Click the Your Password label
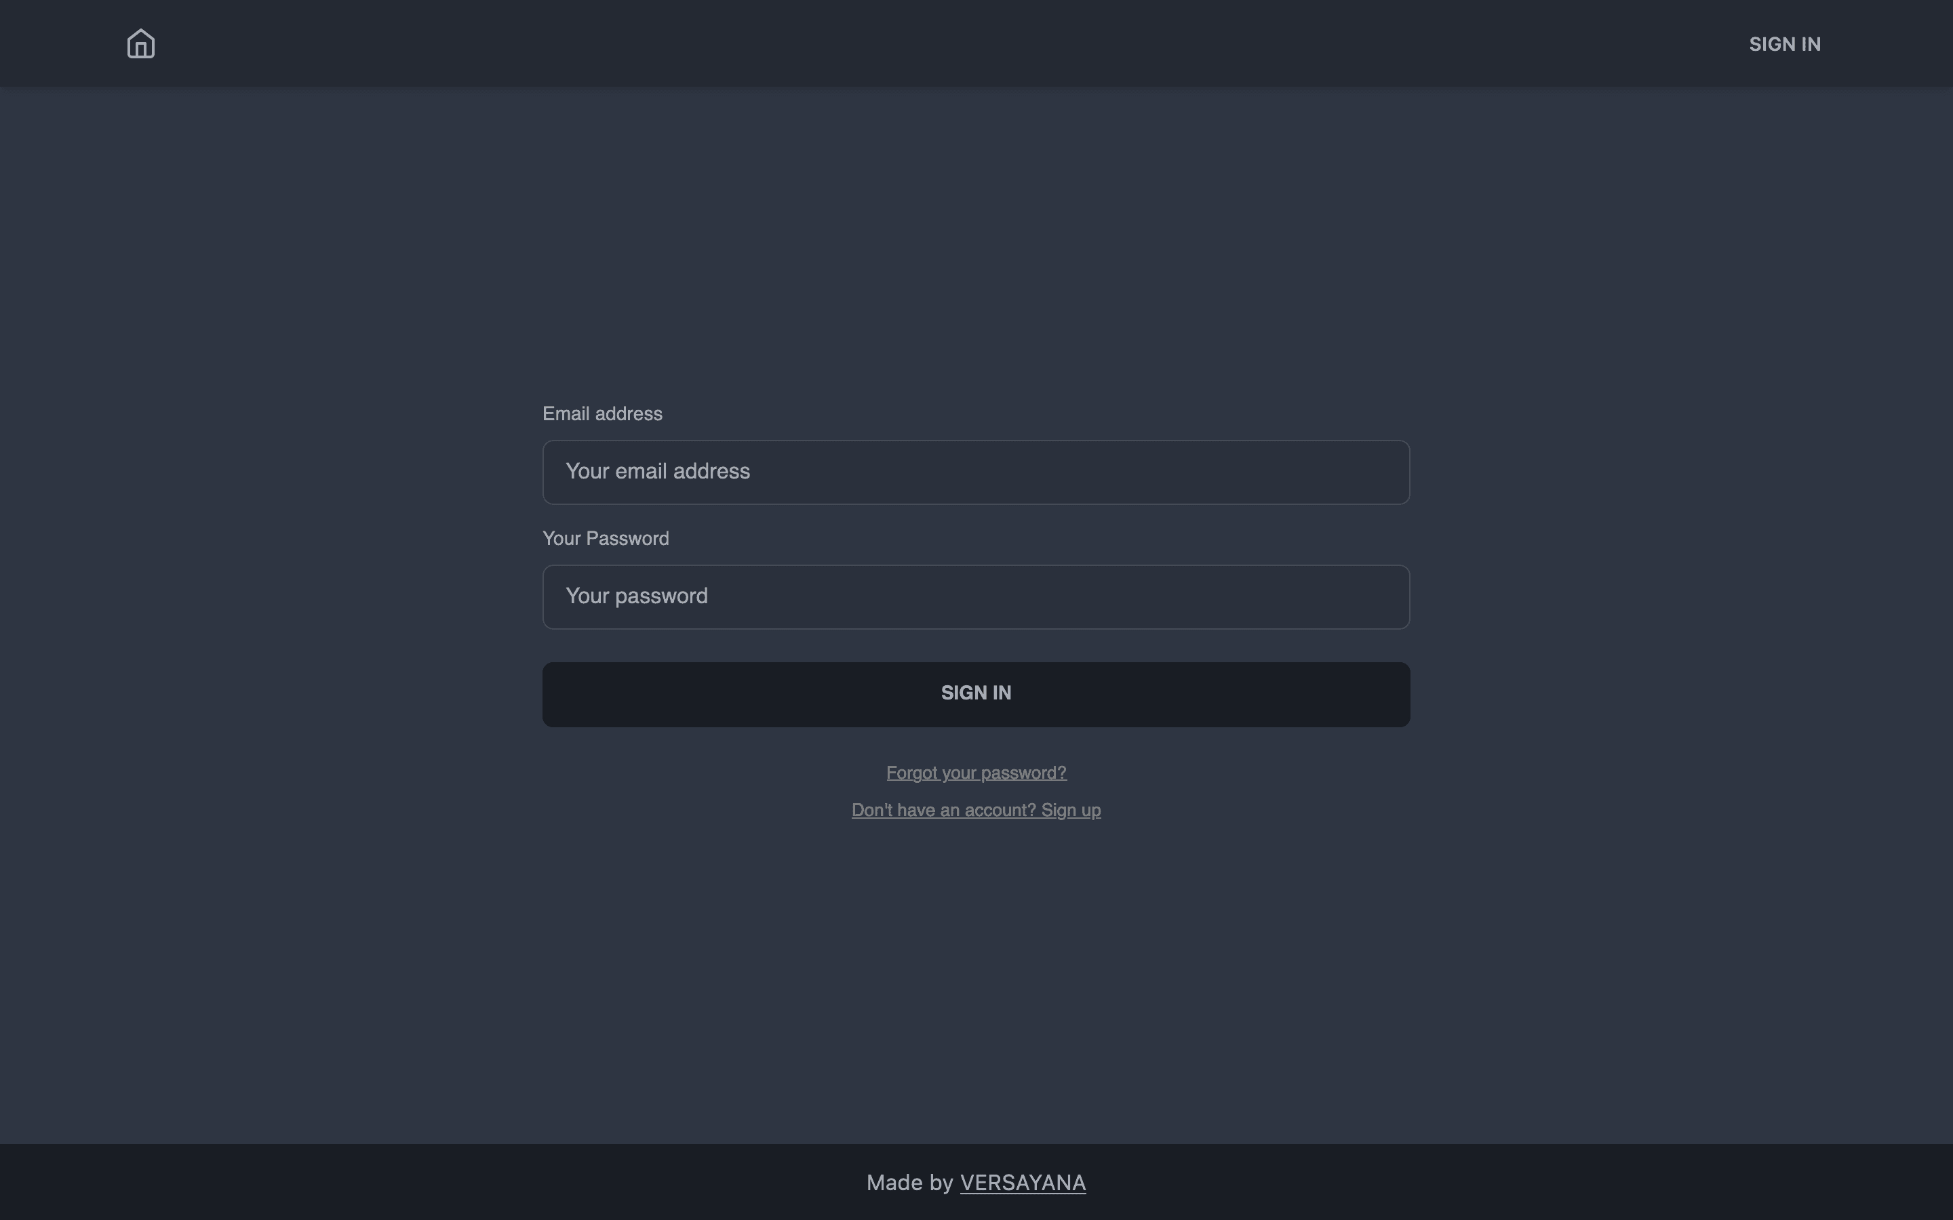The height and width of the screenshot is (1220, 1953). [606, 537]
